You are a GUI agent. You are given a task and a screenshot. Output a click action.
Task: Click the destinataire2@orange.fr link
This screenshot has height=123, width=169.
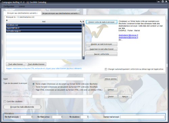coord(128,37)
